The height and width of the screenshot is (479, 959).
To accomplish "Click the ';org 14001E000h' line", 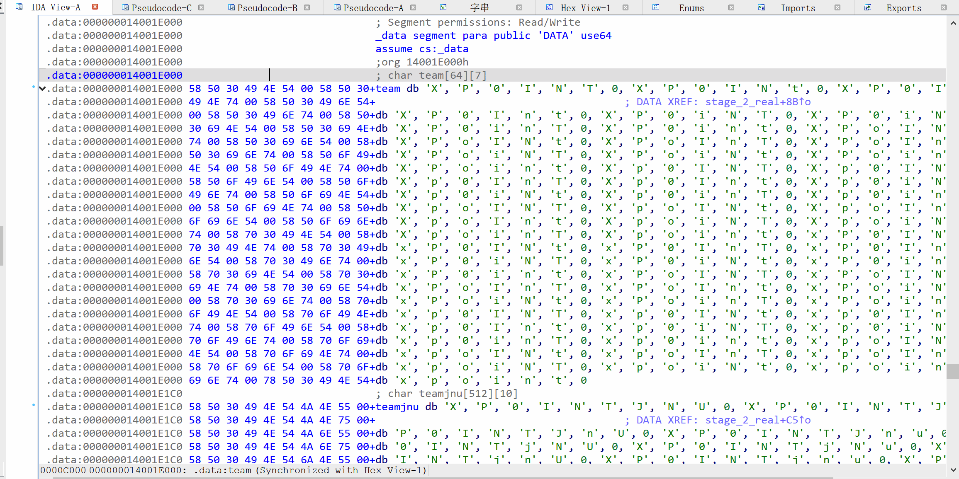I will tap(422, 62).
